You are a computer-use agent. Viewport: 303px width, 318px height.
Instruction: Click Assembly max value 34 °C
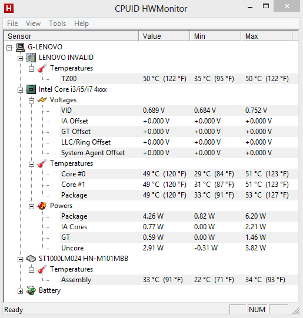click(x=265, y=280)
